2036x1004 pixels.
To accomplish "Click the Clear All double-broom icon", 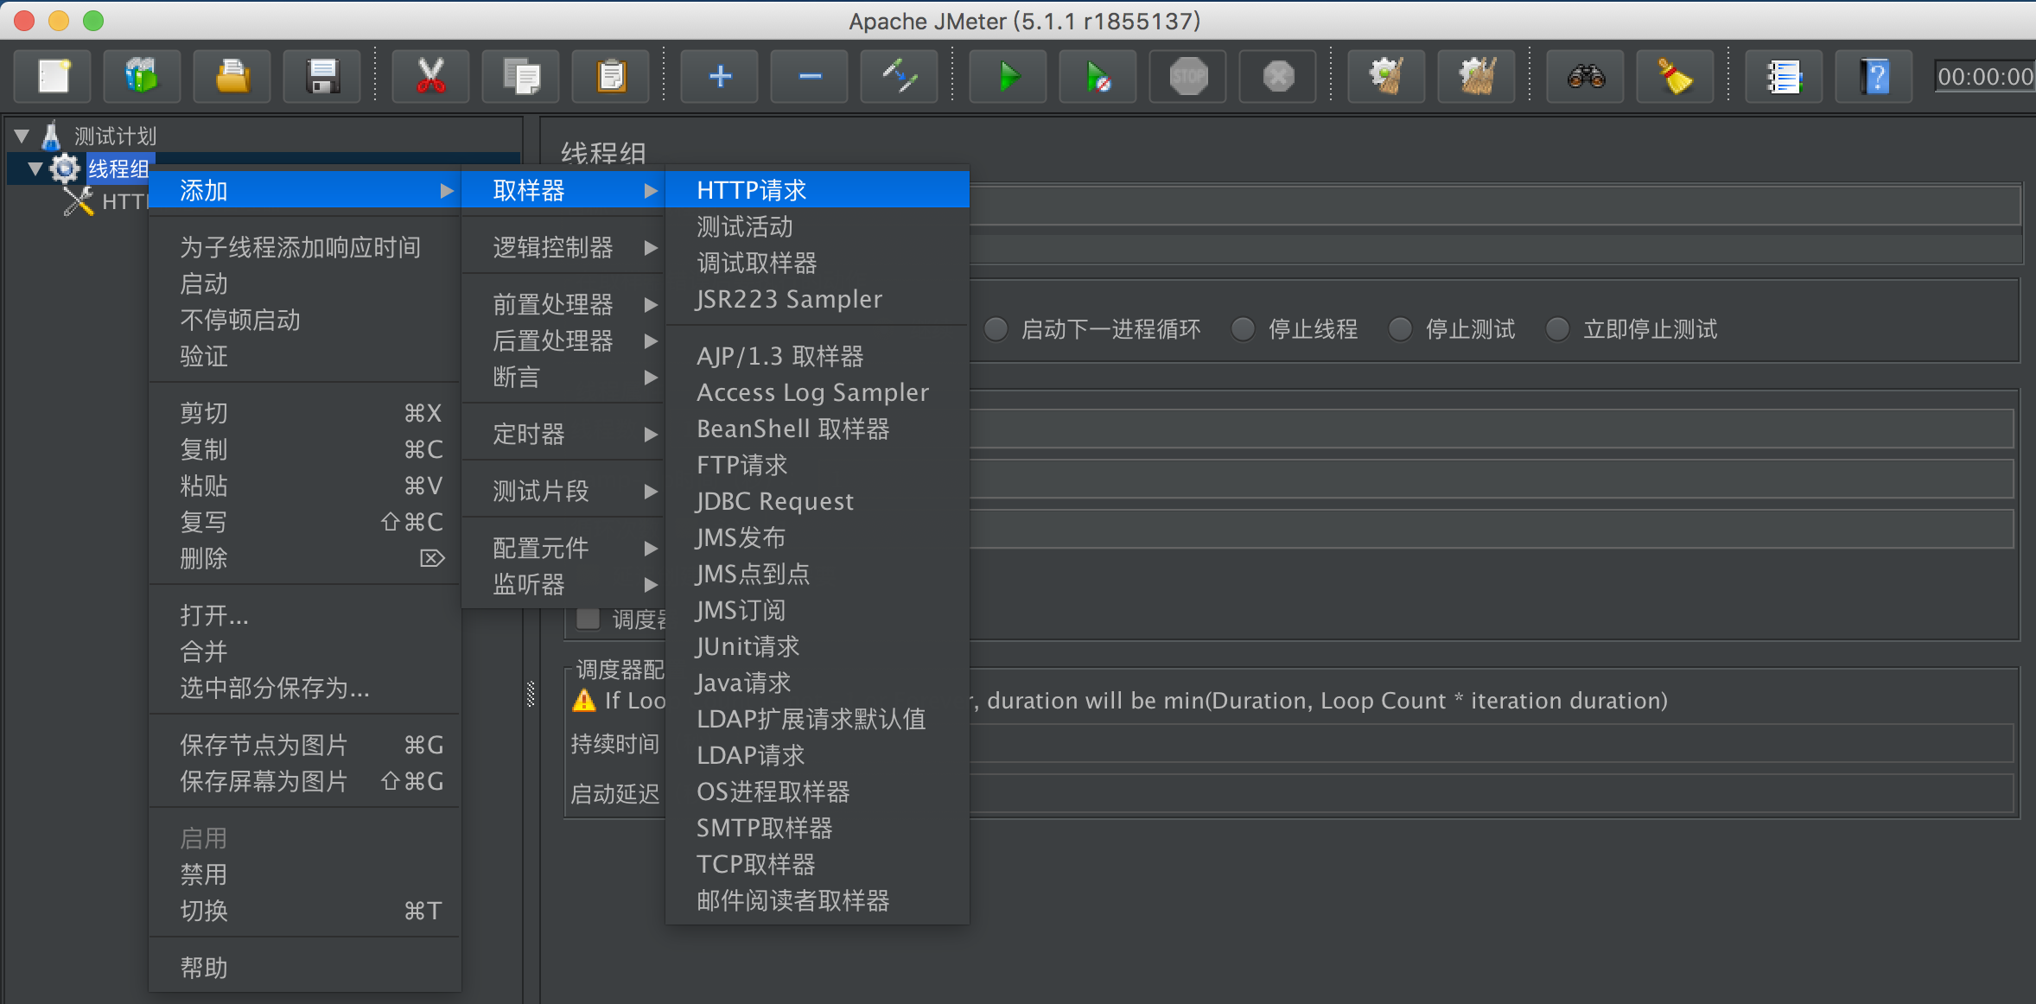I will click(x=1477, y=76).
